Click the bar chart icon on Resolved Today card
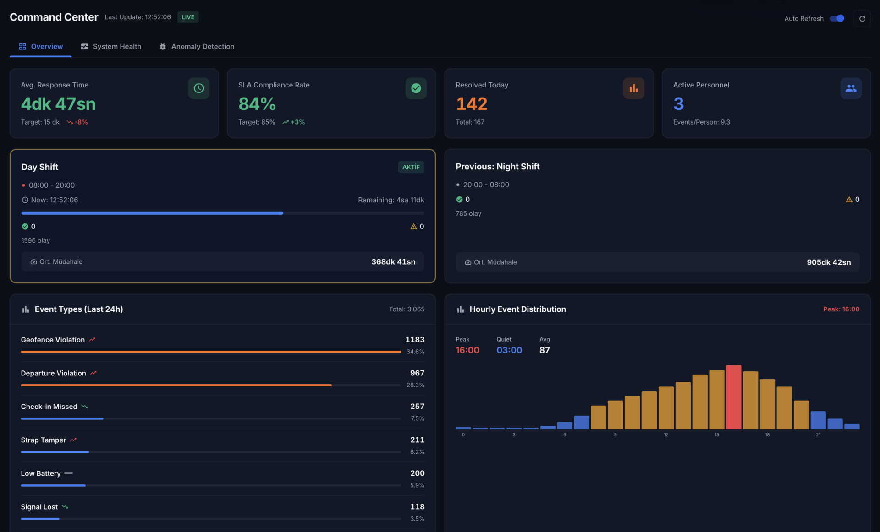880x532 pixels. [633, 88]
